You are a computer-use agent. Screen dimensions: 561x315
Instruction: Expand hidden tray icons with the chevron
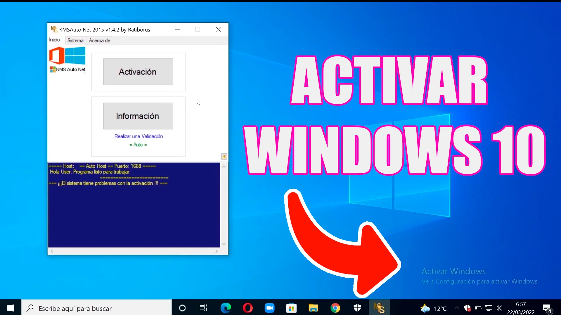[x=457, y=308]
